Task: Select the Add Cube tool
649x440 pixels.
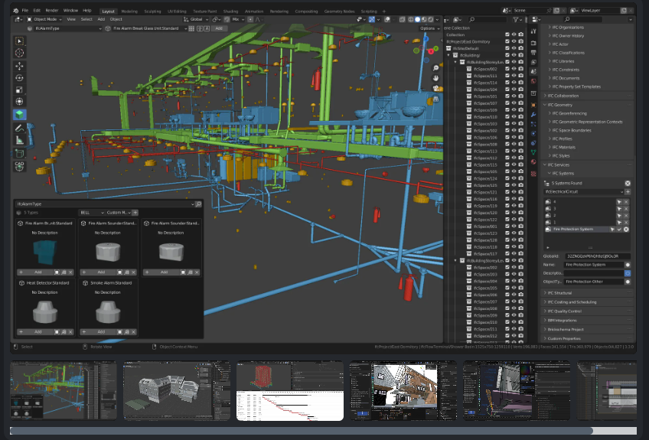Action: point(19,153)
